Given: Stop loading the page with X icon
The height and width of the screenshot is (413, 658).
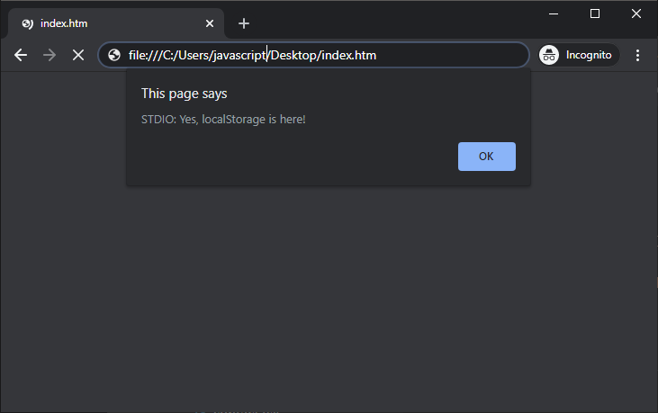Looking at the screenshot, I should pos(78,55).
